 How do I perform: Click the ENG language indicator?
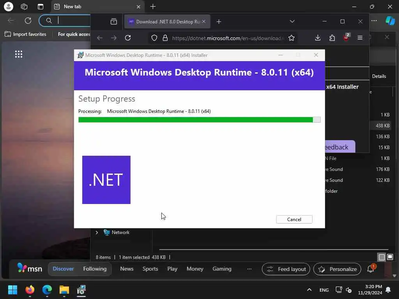tap(324, 290)
